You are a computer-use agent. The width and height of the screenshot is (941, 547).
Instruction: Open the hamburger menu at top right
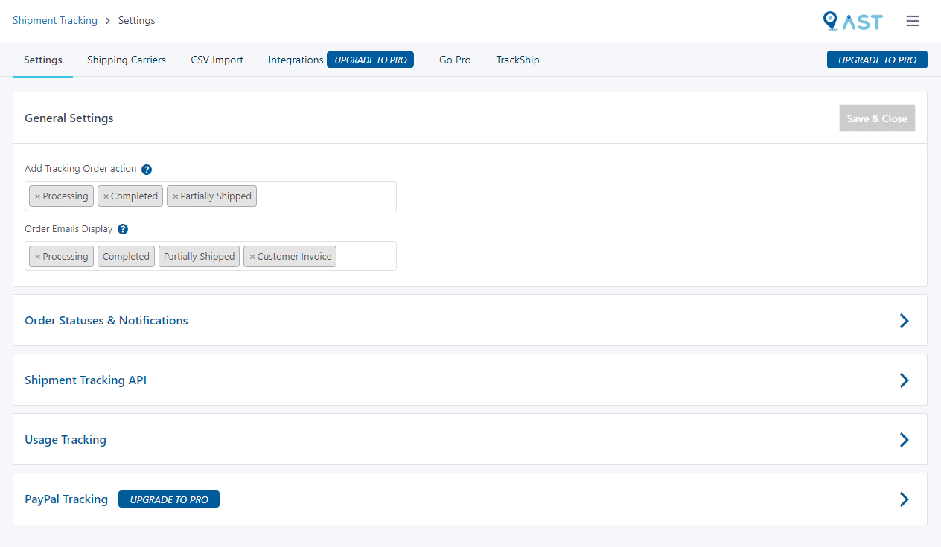[x=913, y=21]
